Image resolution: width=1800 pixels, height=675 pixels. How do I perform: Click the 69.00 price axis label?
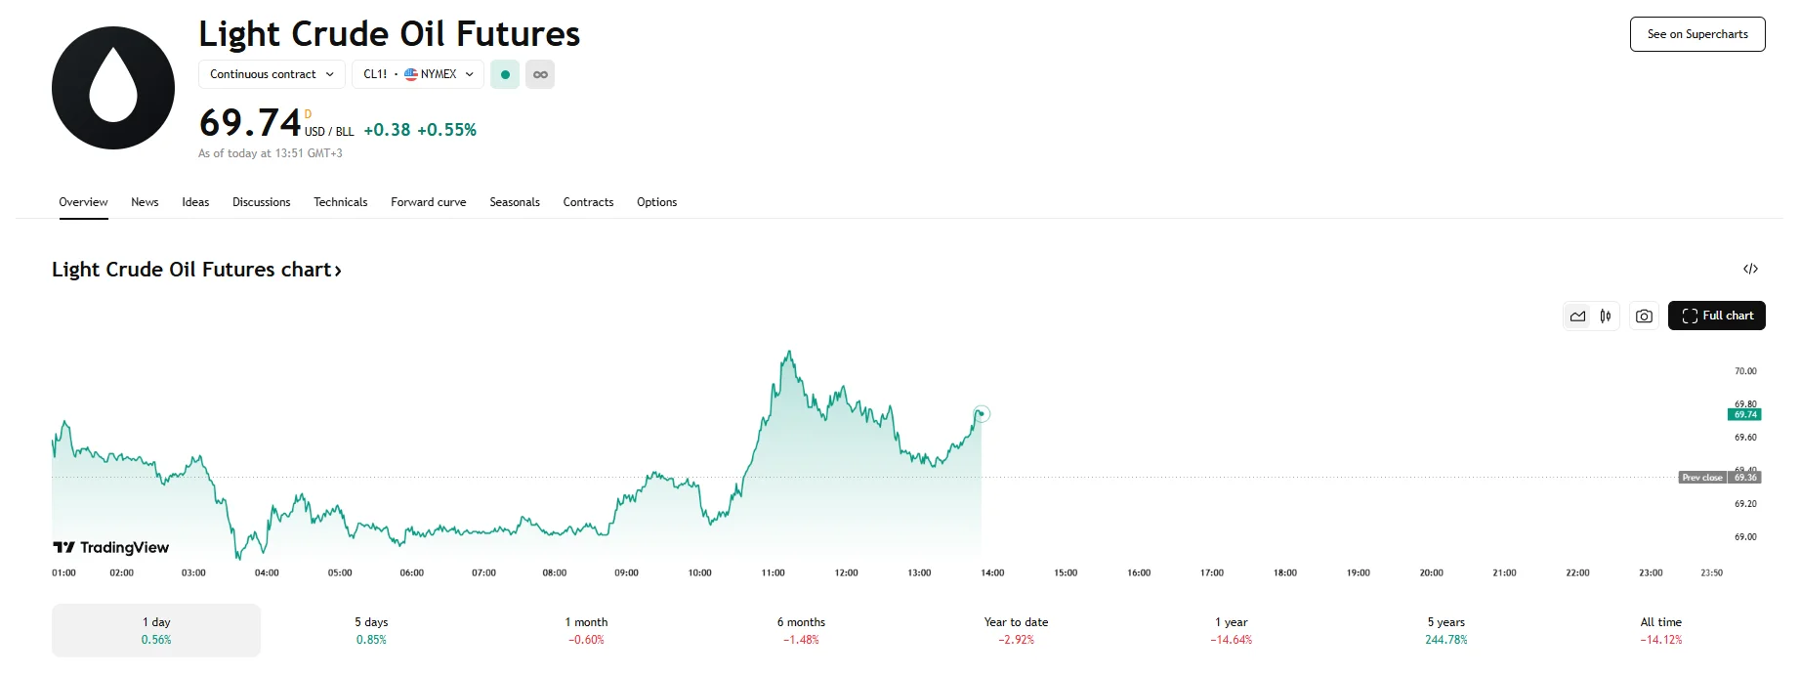1745,537
